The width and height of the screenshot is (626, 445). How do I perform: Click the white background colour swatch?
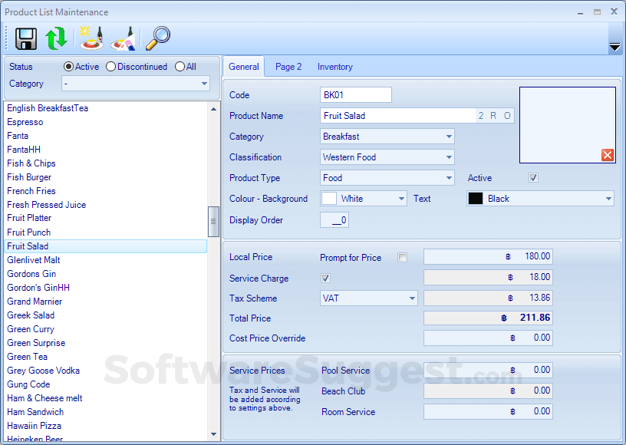329,199
